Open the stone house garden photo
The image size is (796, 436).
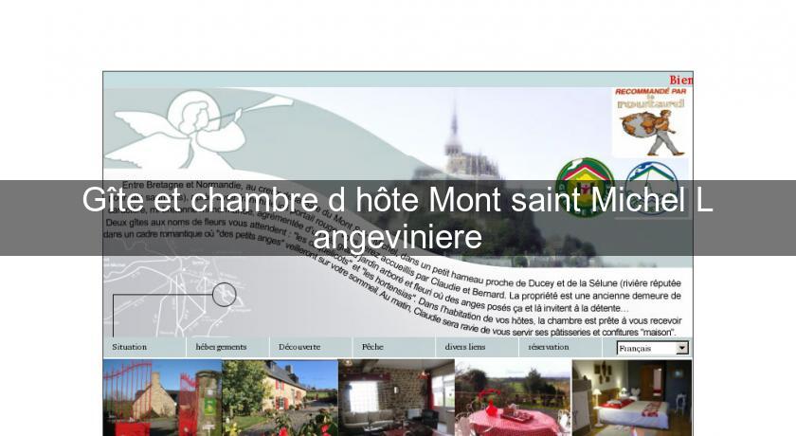click(280, 398)
